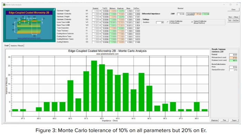Open the Edge-Coupled Coated Microstrip 2B diagram
The height and width of the screenshot is (134, 242).
(29, 25)
